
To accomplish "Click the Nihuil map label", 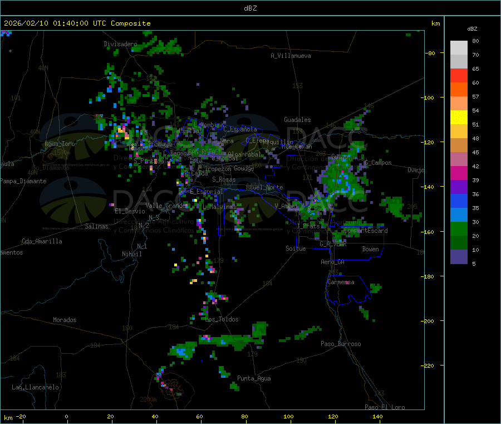I will pyautogui.click(x=132, y=254).
